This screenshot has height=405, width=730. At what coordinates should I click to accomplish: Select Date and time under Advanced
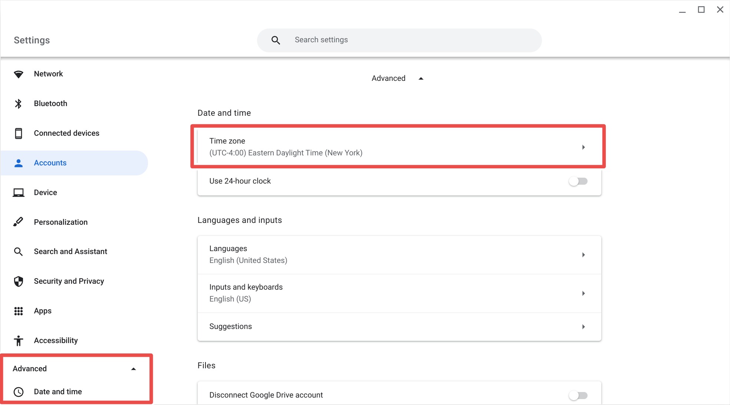pyautogui.click(x=58, y=392)
